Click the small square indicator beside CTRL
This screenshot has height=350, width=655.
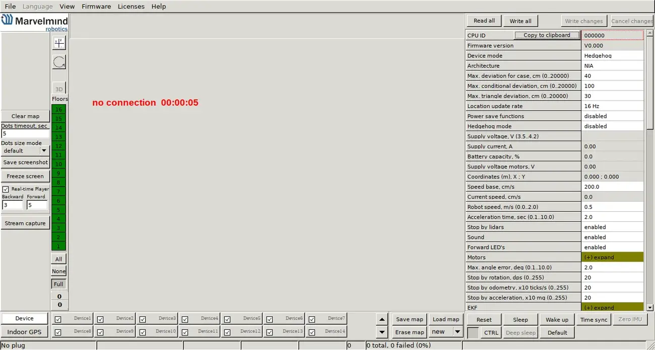coord(473,332)
